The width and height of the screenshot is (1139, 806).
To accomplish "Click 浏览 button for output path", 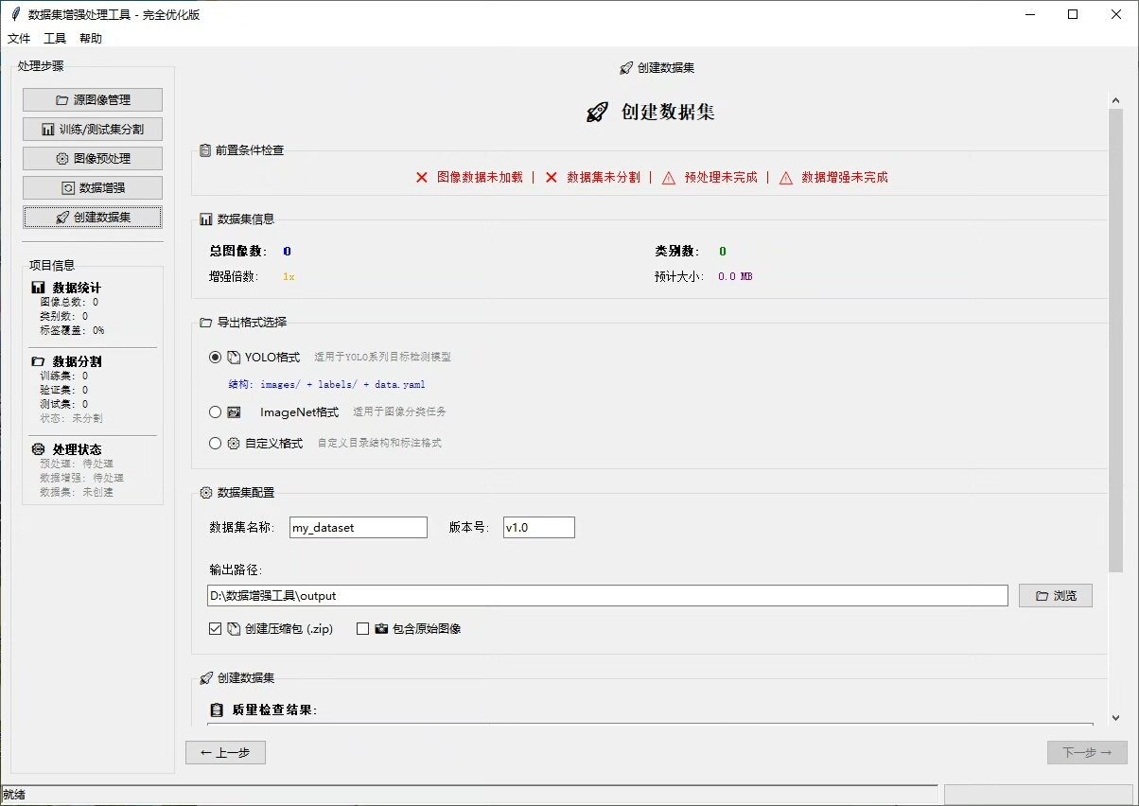I will tap(1056, 596).
